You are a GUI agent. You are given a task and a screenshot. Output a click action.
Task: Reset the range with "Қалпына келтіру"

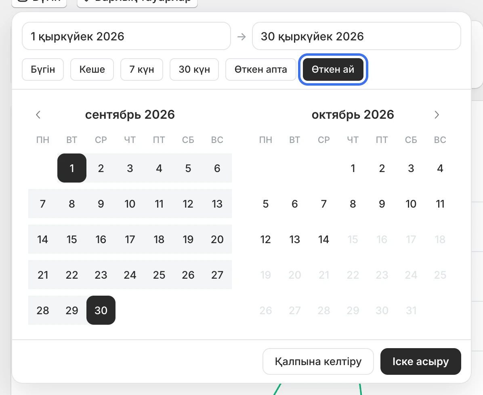point(318,361)
